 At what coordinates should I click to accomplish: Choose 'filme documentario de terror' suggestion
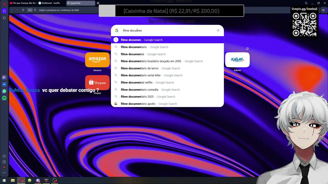pyautogui.click(x=167, y=68)
